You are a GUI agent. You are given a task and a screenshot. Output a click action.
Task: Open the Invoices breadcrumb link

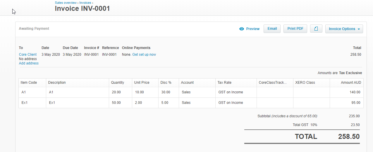click(85, 3)
